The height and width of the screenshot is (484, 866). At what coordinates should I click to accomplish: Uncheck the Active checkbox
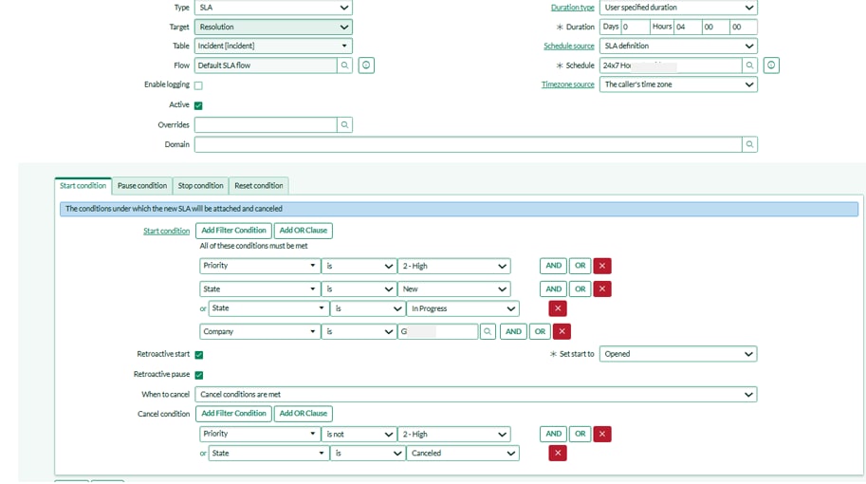198,105
